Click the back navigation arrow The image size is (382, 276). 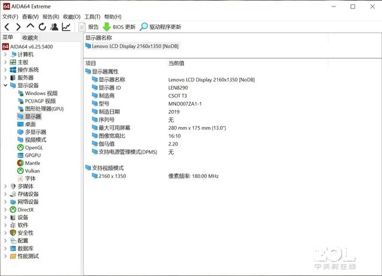point(7,27)
